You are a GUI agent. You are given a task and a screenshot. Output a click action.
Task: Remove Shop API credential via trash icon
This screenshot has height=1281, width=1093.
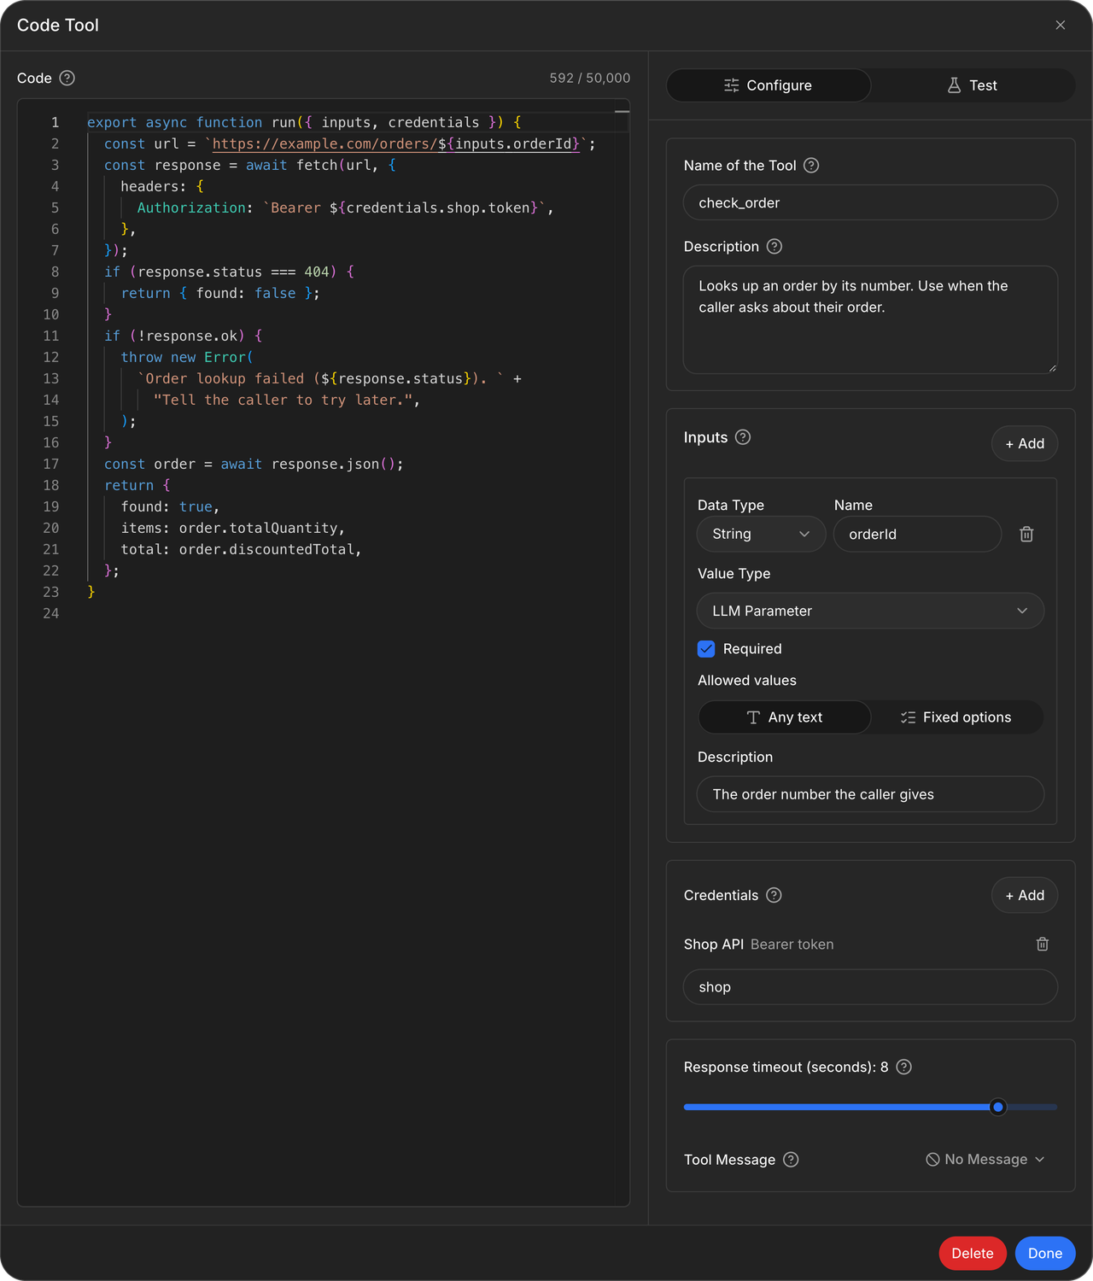[x=1043, y=944]
